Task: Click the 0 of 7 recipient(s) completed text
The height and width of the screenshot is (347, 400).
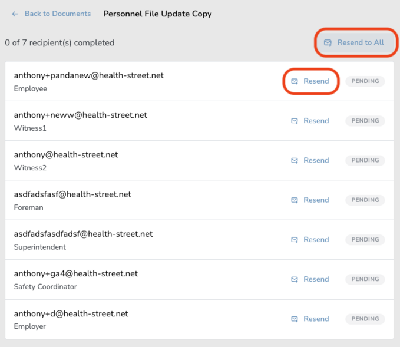Action: [x=59, y=42]
